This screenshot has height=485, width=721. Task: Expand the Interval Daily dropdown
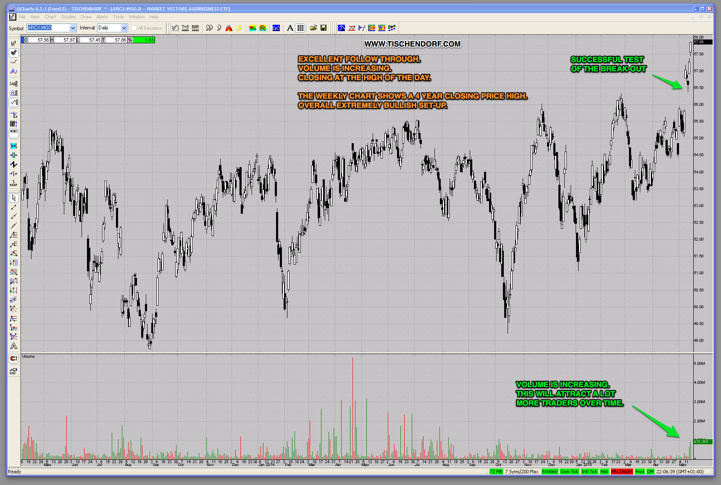click(x=124, y=28)
